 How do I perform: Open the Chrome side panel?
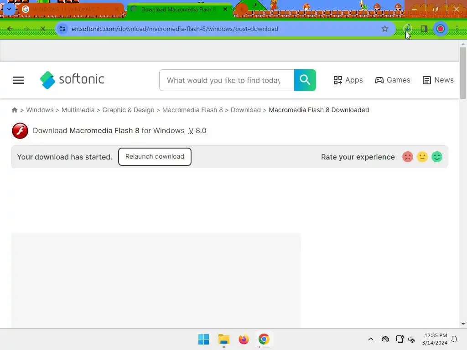[x=424, y=29]
